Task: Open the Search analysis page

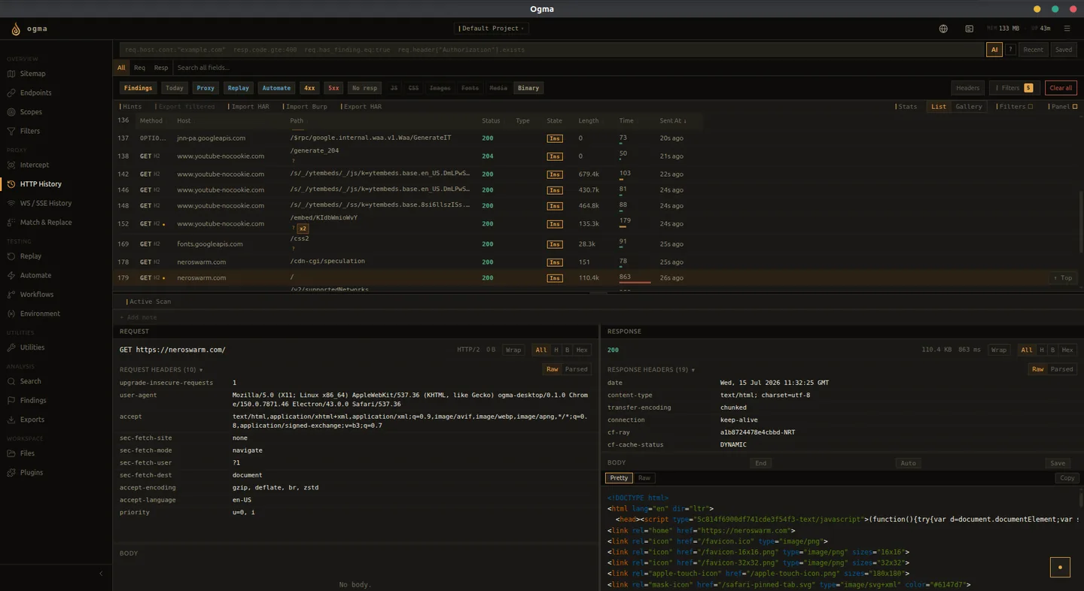Action: pos(30,381)
